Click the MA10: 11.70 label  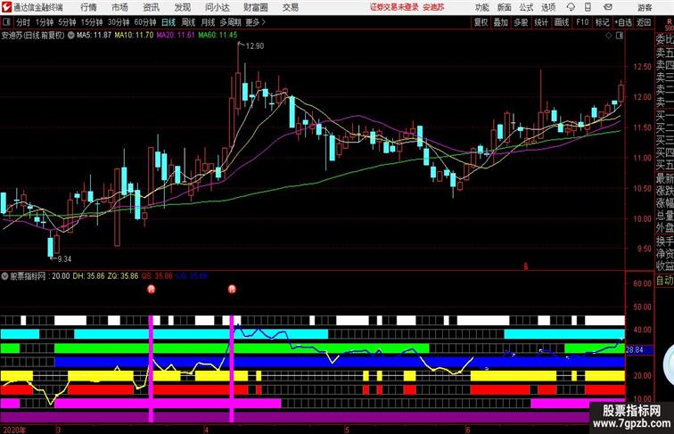[134, 36]
